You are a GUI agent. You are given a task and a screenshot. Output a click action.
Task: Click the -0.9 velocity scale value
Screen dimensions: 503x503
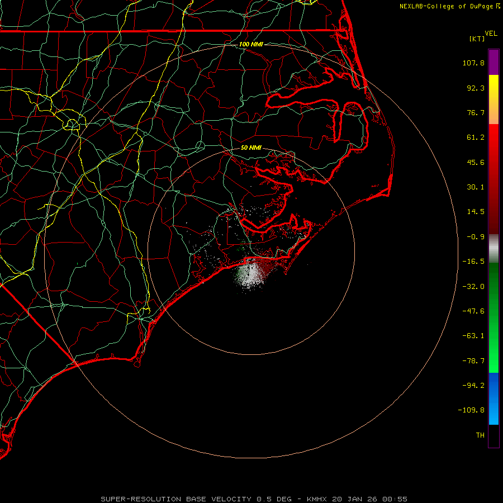(476, 237)
